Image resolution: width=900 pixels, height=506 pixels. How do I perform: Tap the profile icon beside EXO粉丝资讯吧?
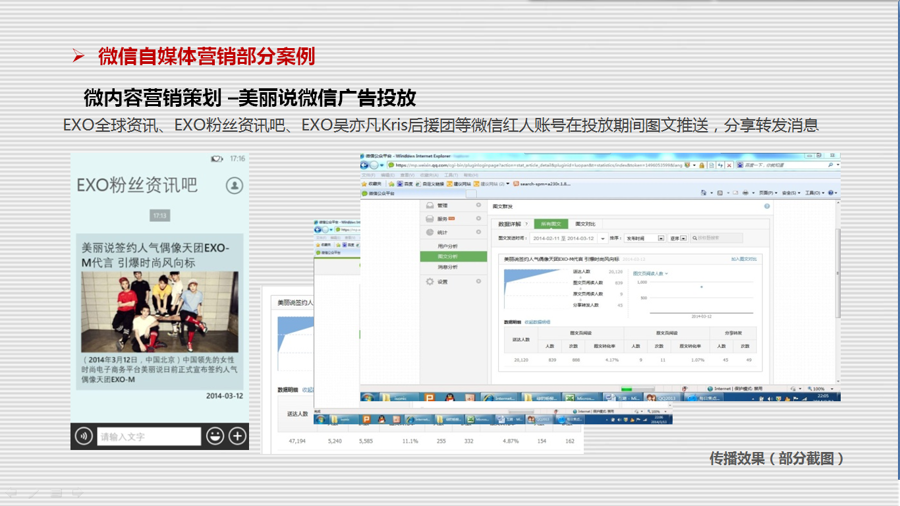(234, 186)
